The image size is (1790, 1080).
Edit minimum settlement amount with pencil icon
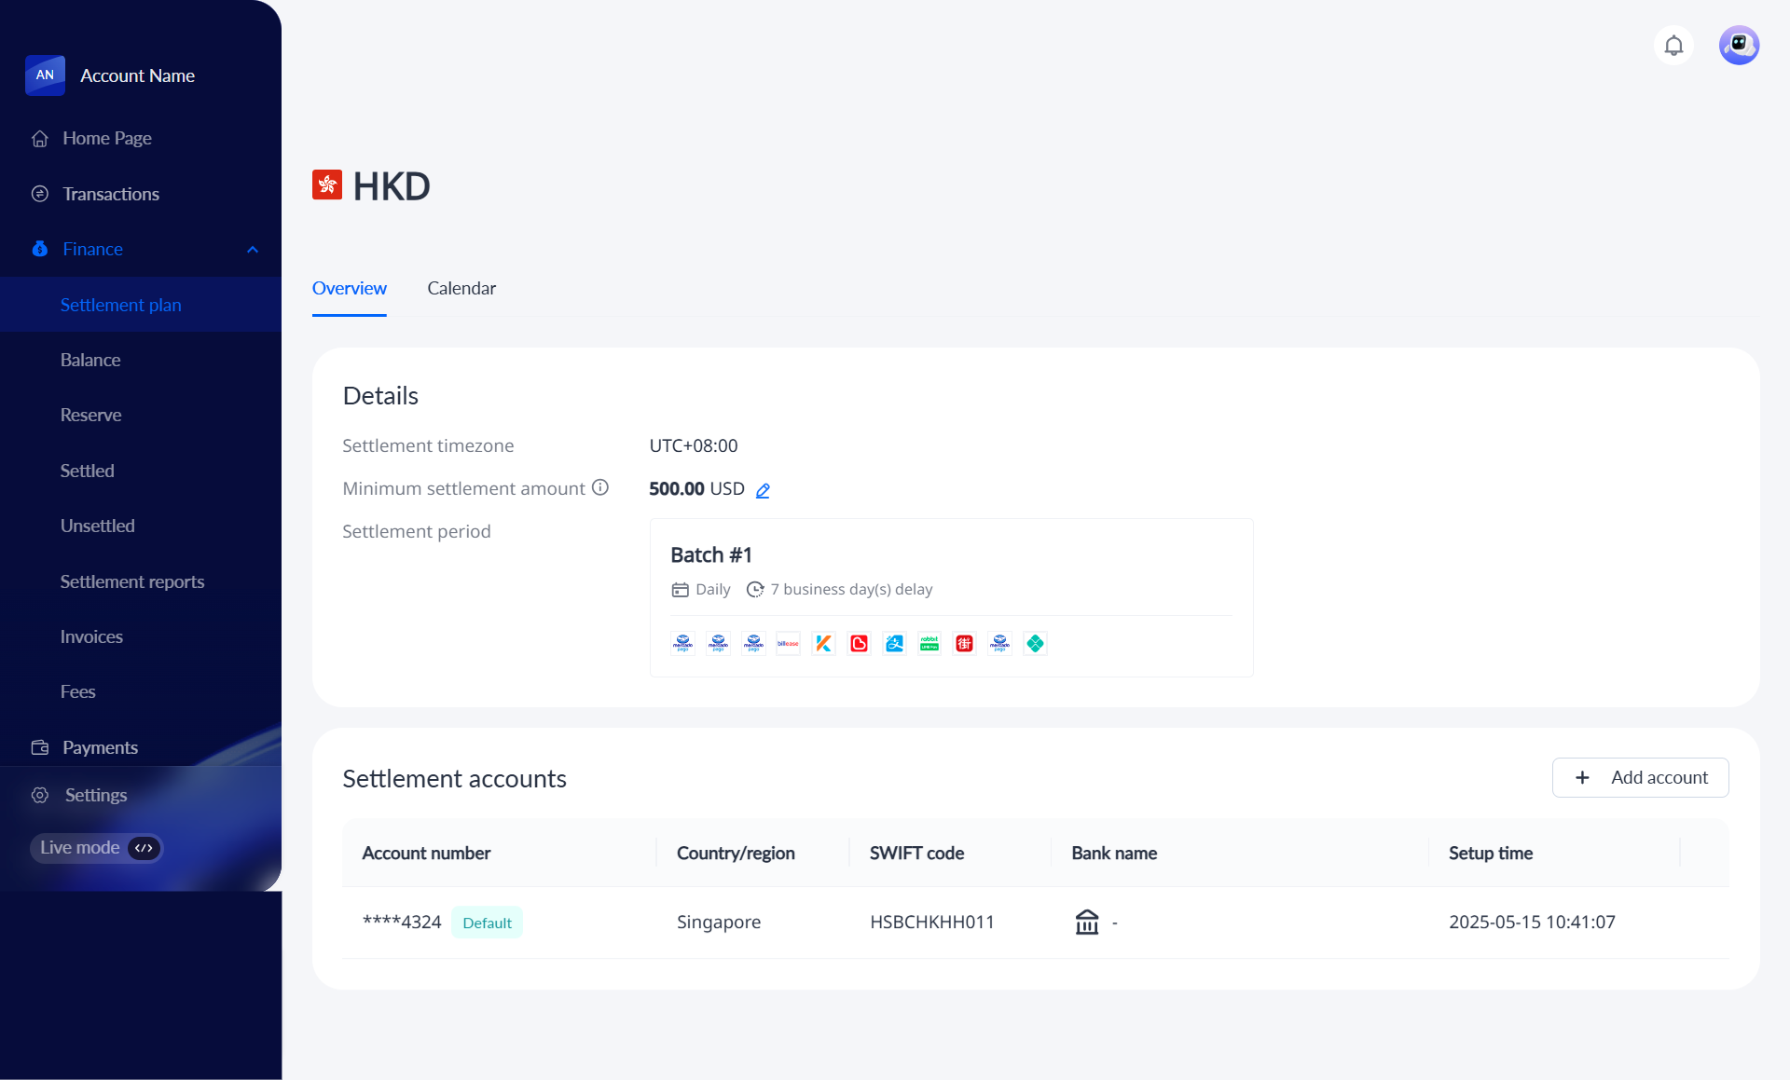click(x=763, y=490)
